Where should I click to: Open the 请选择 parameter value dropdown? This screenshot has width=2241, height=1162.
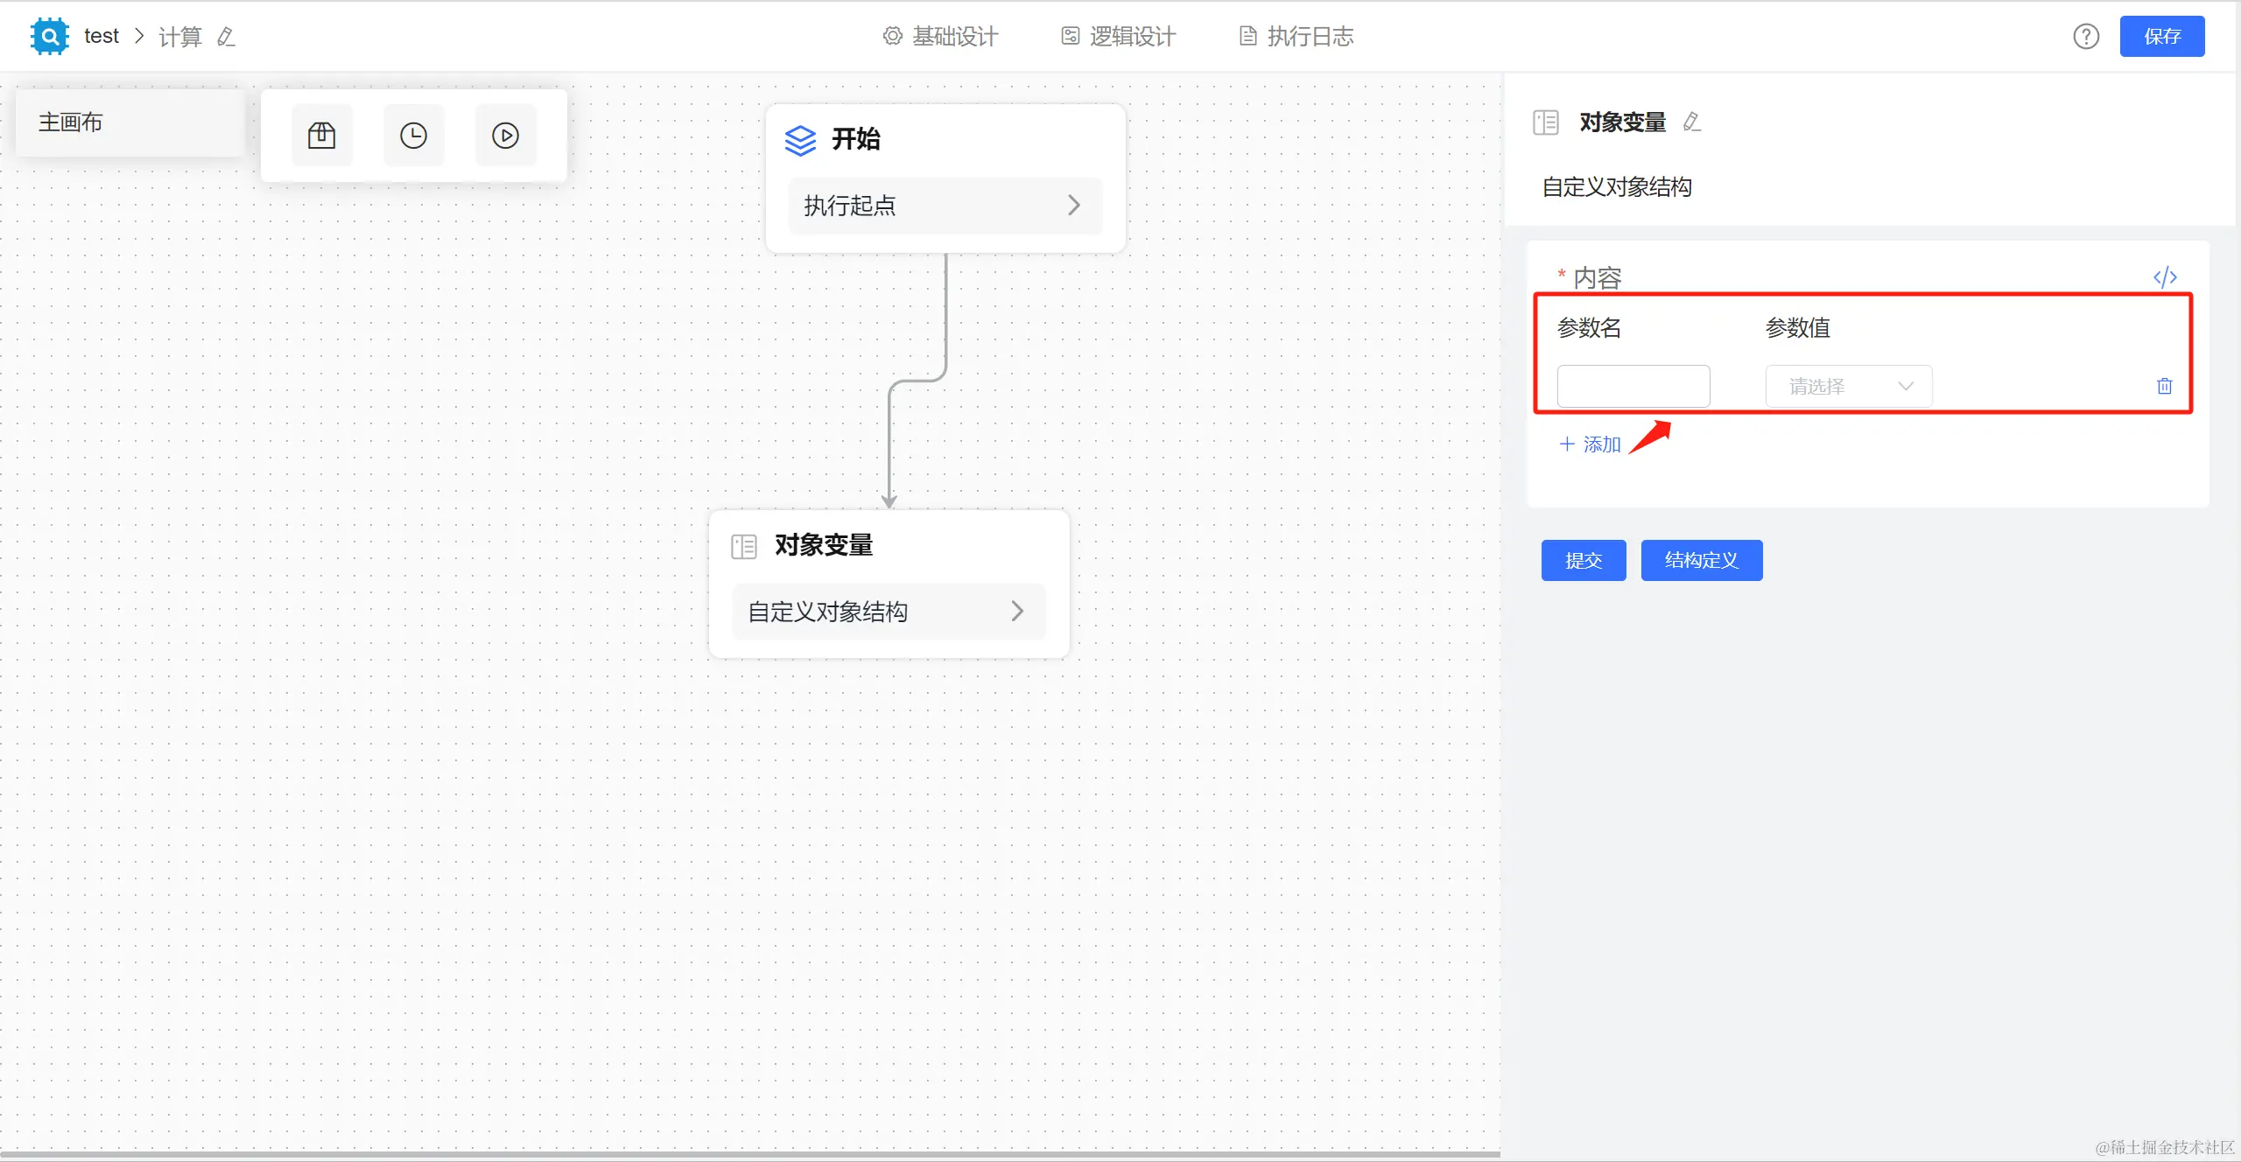tap(1848, 386)
